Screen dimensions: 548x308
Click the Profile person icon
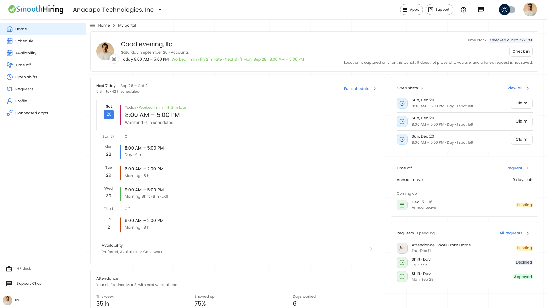[x=10, y=101]
